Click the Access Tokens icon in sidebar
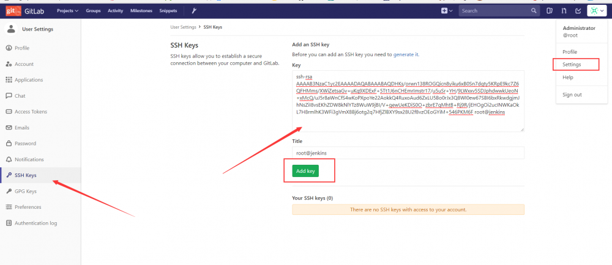Image resolution: width=612 pixels, height=265 pixels. point(9,112)
